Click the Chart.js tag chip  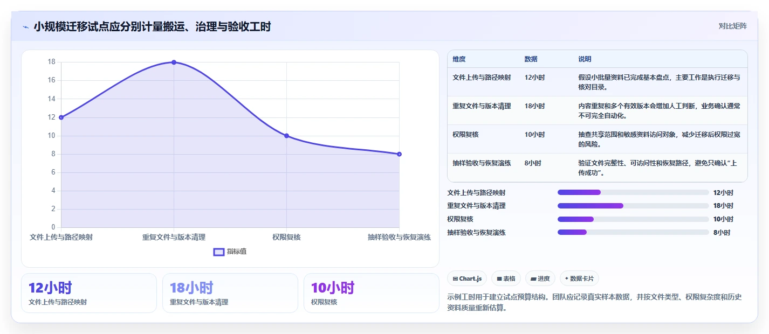pos(467,279)
